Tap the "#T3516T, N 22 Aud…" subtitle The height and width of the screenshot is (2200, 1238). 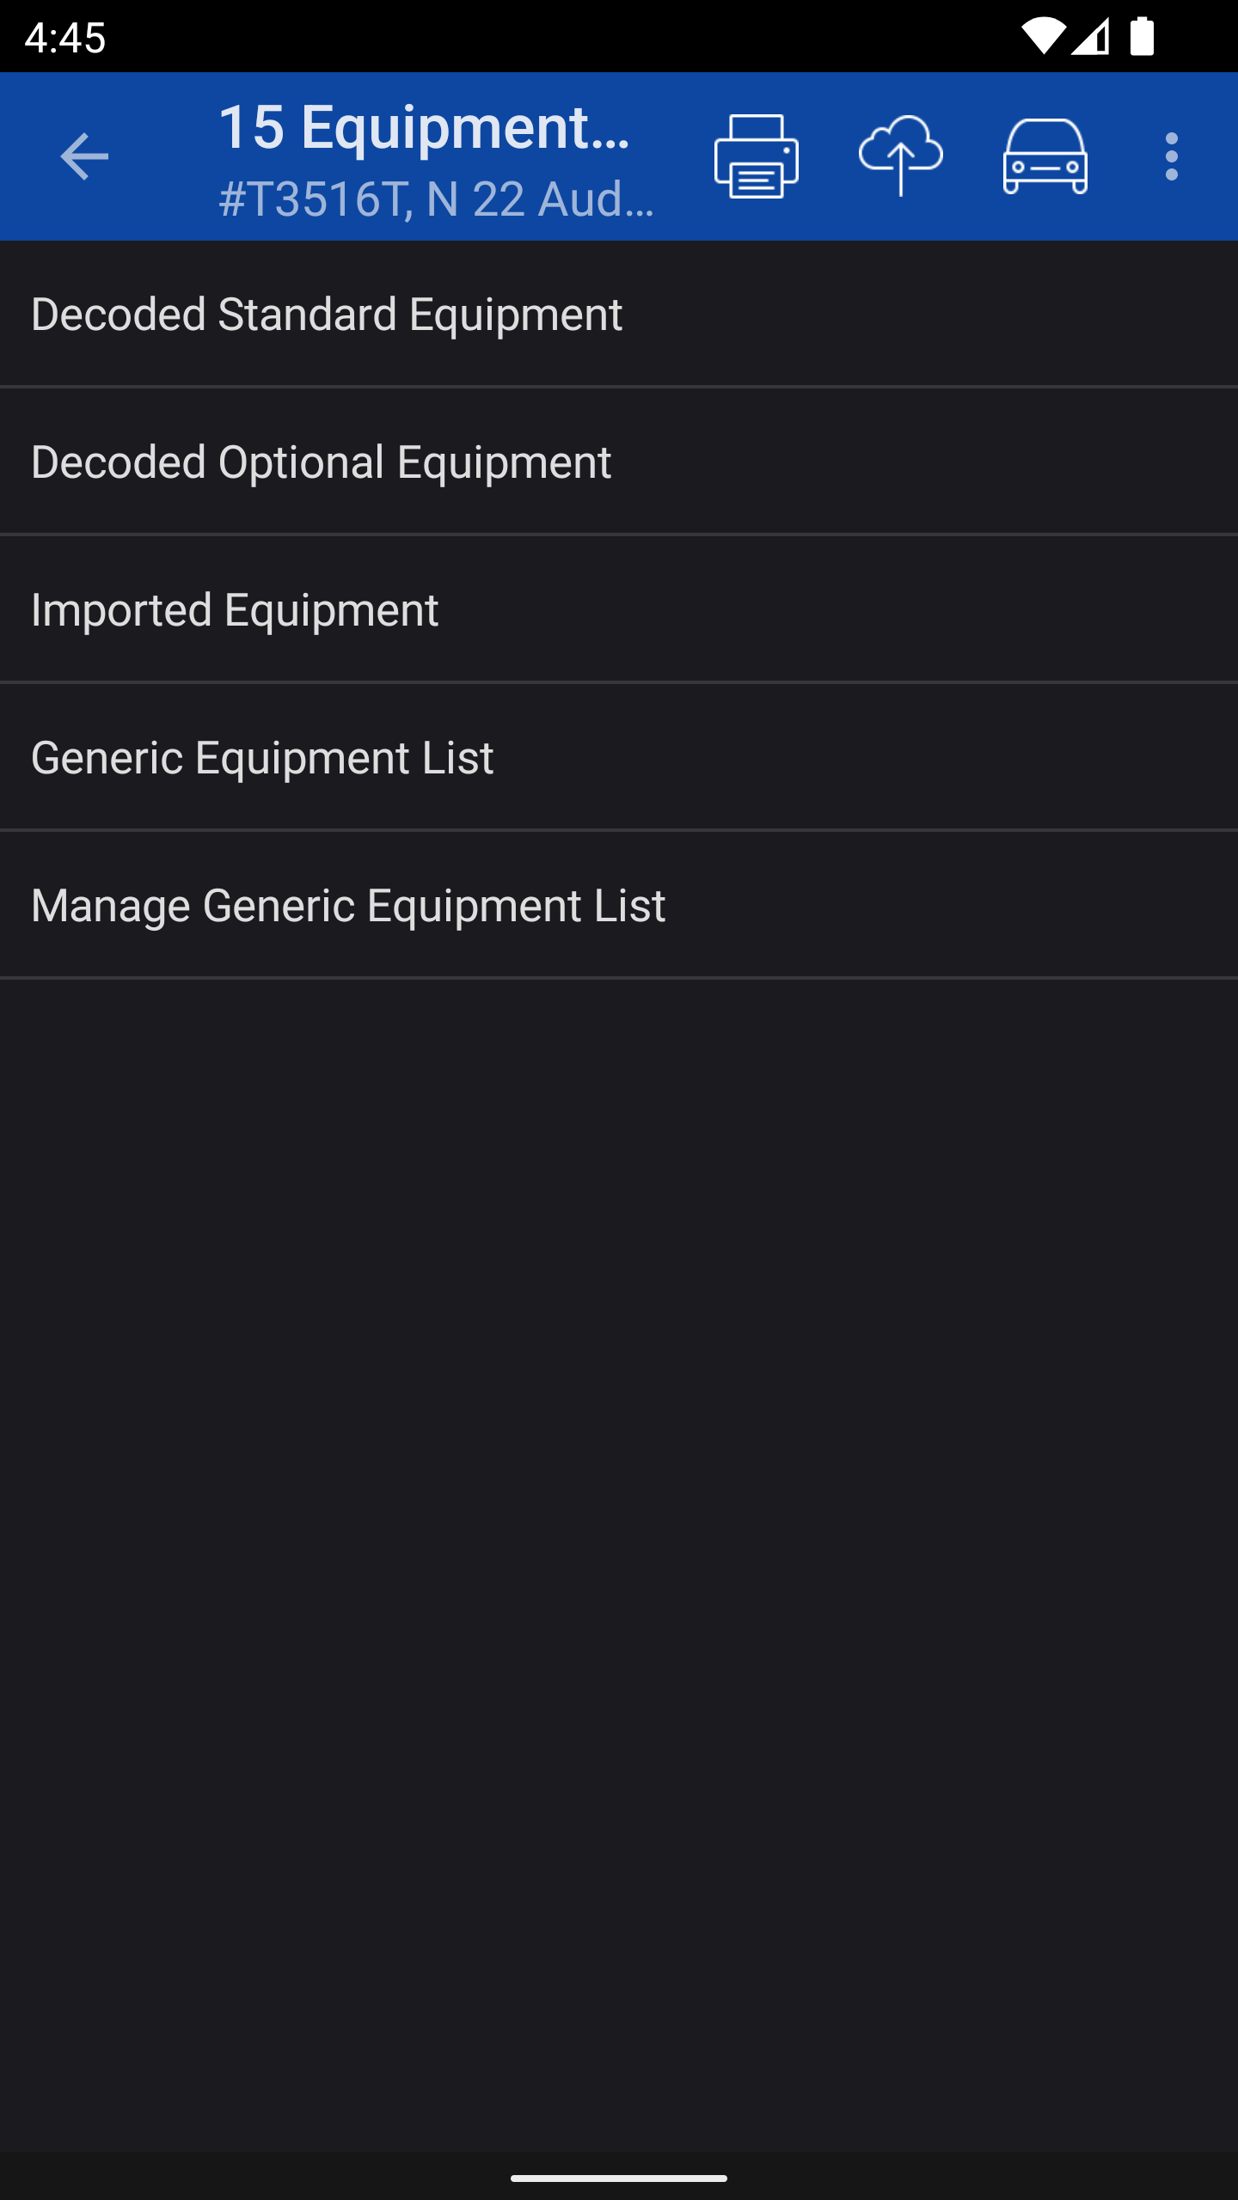pos(437,199)
